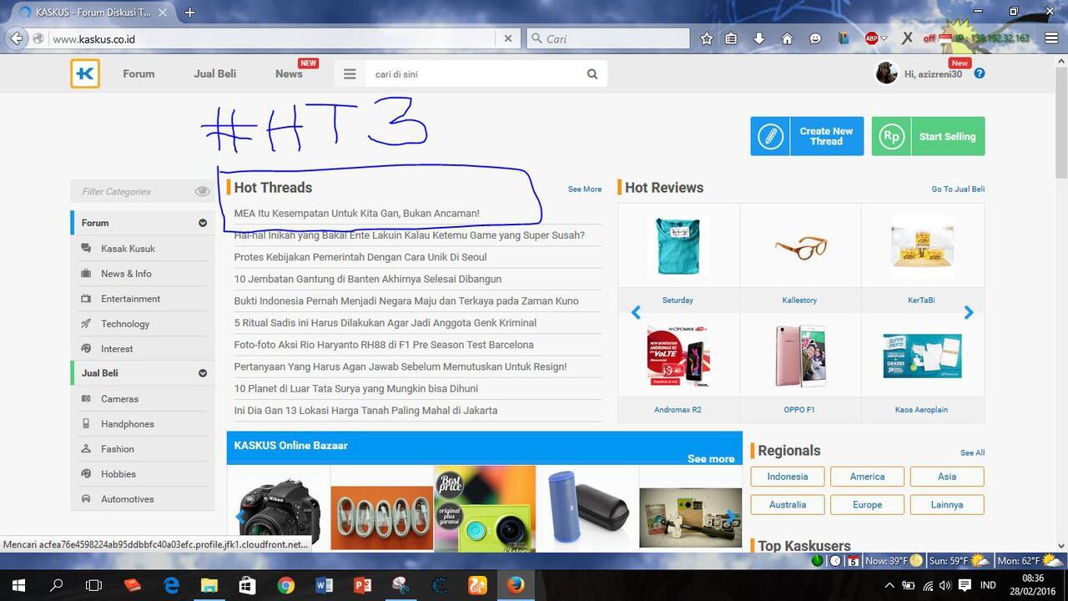
Task: Select the Europe regional button
Action: pyautogui.click(x=868, y=505)
